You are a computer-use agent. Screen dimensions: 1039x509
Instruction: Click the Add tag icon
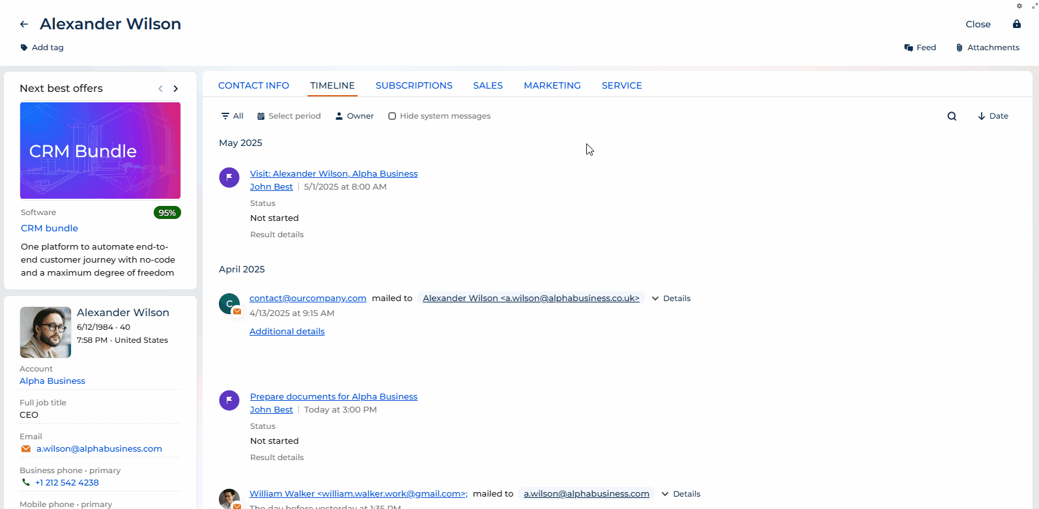[24, 48]
